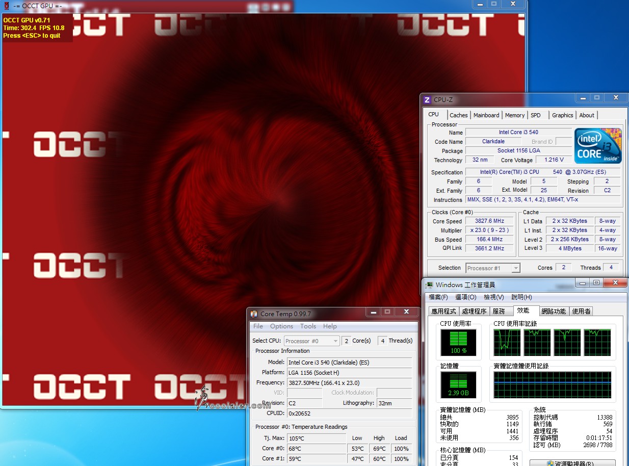Open the Select CPU dropdown in Core Temp
The image size is (629, 466).
coord(311,341)
